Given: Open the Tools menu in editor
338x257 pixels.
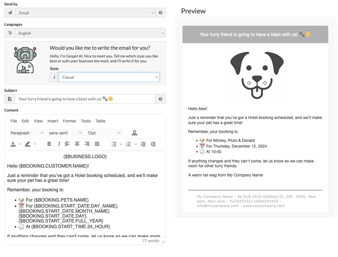Looking at the screenshot, I should coord(86,121).
